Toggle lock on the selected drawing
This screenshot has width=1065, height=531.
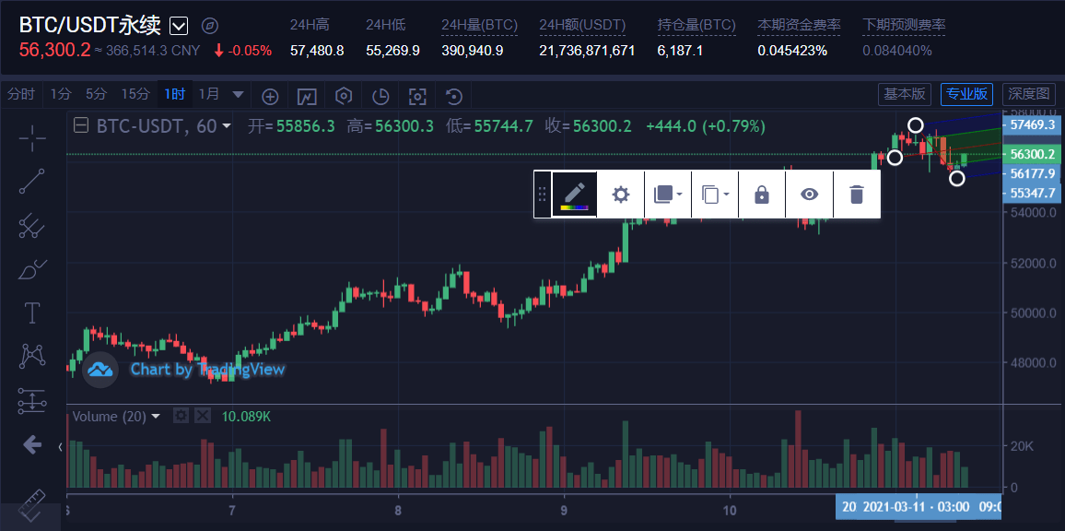[x=762, y=195]
